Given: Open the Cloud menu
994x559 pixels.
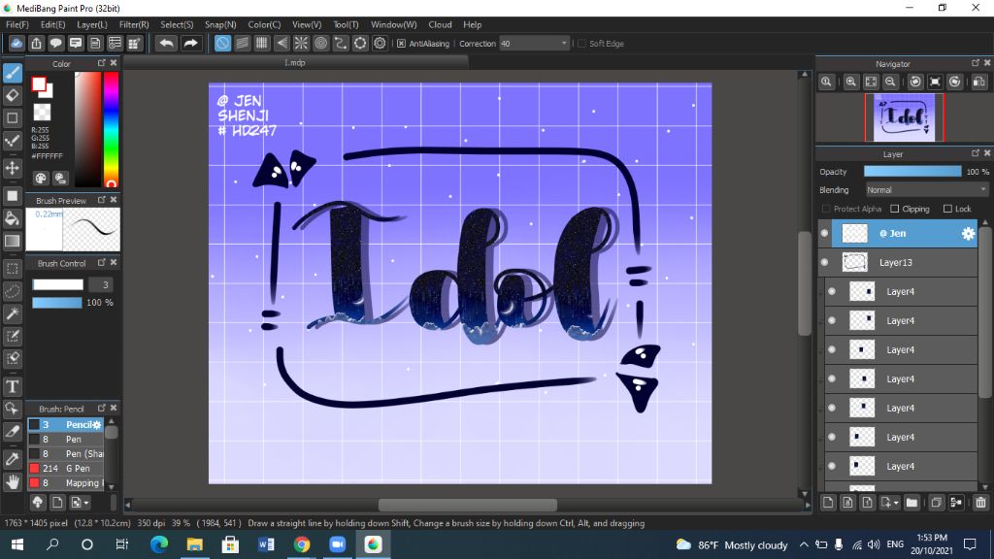Looking at the screenshot, I should click(440, 24).
